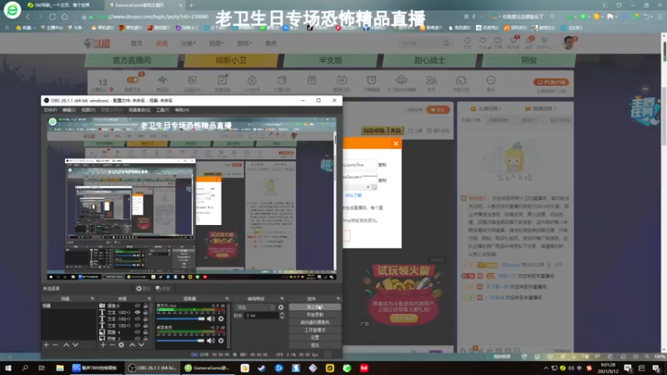
Task: Open the 淡出 transition dropdown
Action: pos(255,307)
